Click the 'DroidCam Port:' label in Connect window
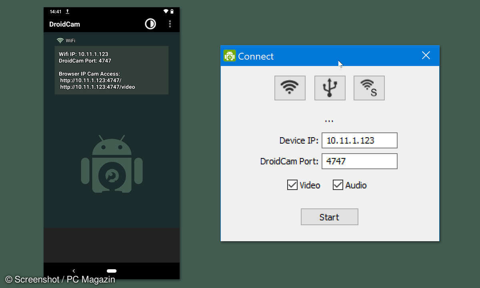The width and height of the screenshot is (480, 288). tap(289, 161)
